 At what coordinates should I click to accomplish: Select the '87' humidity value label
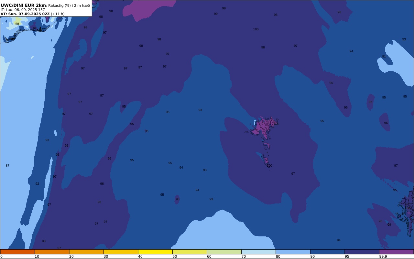point(7,166)
